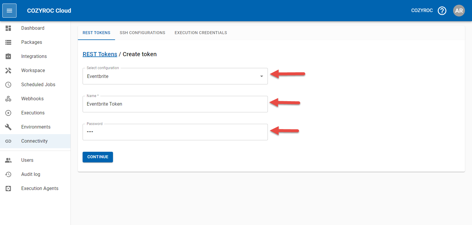The height and width of the screenshot is (225, 472).
Task: Navigate to Workspace
Action: click(35, 71)
